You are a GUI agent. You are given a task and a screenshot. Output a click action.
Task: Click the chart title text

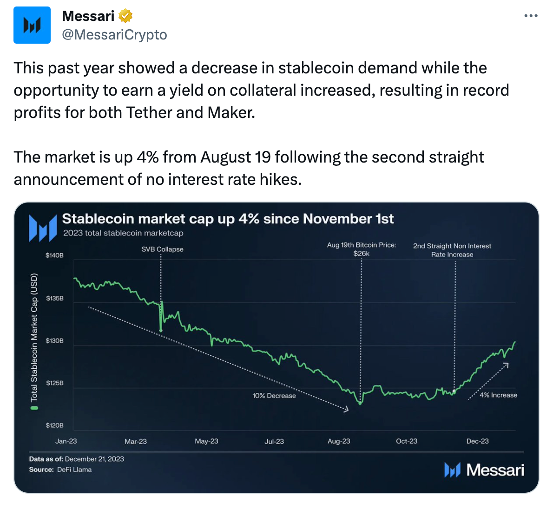coord(228,219)
